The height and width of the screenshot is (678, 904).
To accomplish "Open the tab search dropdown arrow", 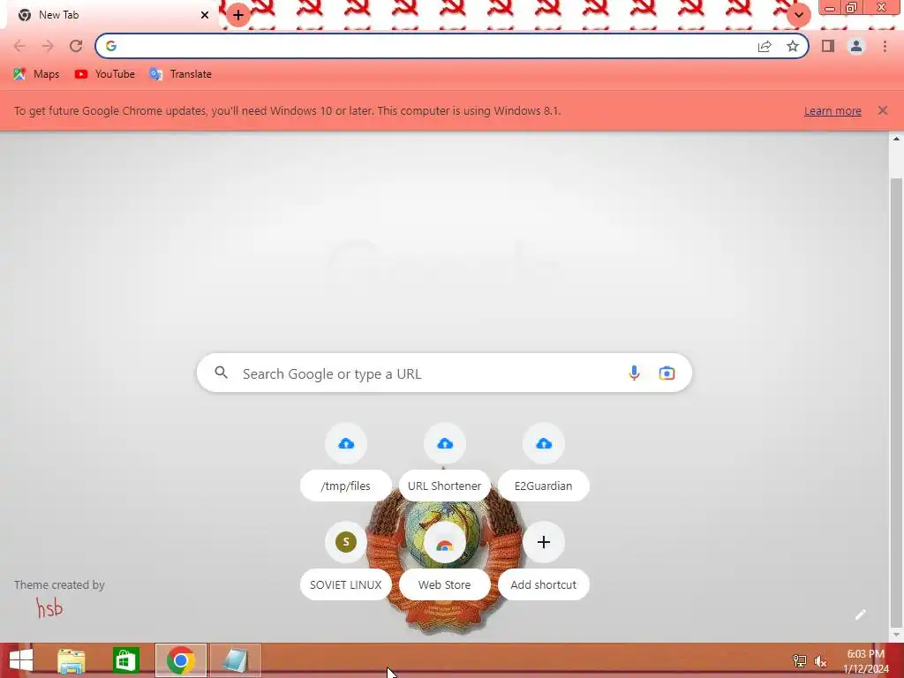I will pyautogui.click(x=798, y=15).
